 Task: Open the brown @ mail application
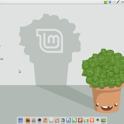[x=57, y=120]
